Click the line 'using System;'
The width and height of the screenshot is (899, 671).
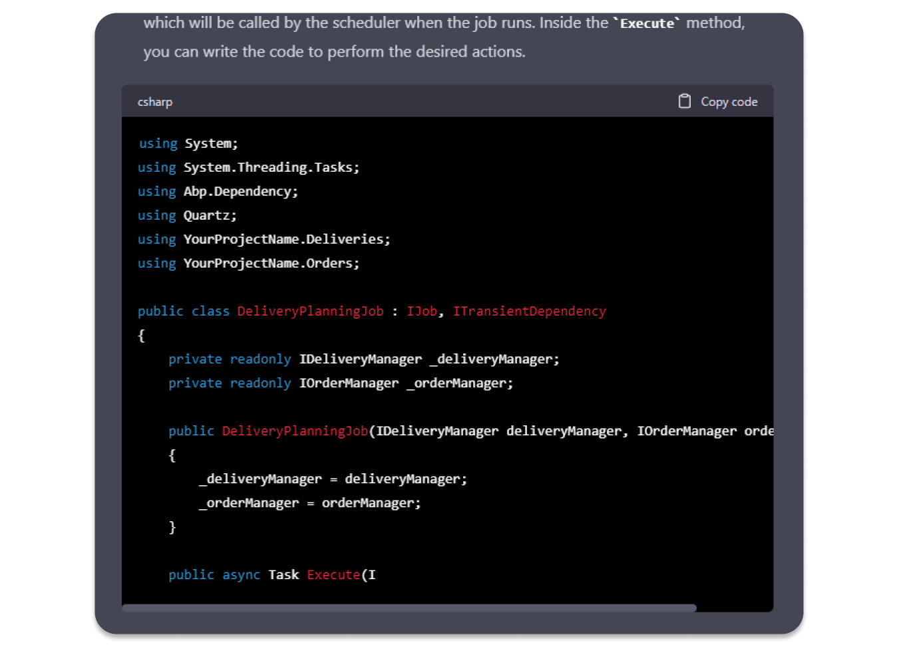coord(188,144)
